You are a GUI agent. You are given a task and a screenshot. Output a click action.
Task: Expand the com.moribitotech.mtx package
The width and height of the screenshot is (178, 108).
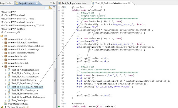click(2, 39)
